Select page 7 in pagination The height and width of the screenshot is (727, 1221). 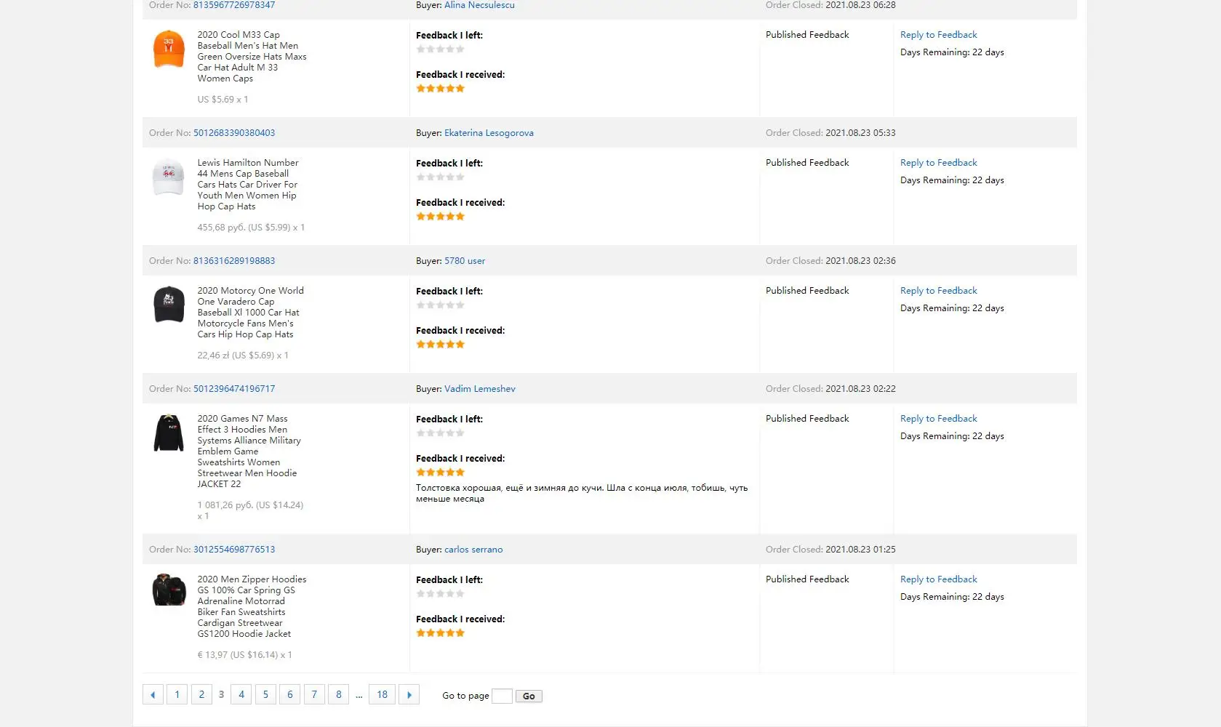click(x=314, y=695)
